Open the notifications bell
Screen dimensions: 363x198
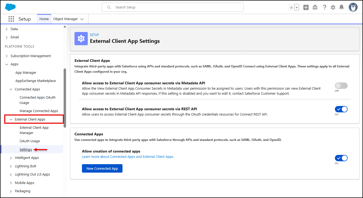(342, 7)
